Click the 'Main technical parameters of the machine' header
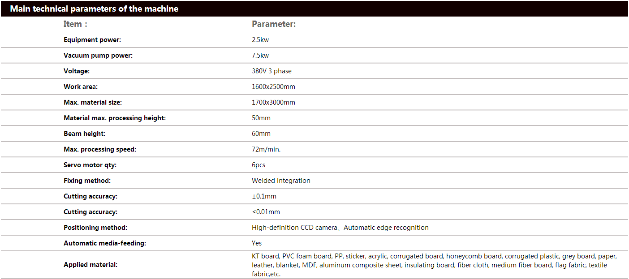This screenshot has width=629, height=279. (94, 9)
